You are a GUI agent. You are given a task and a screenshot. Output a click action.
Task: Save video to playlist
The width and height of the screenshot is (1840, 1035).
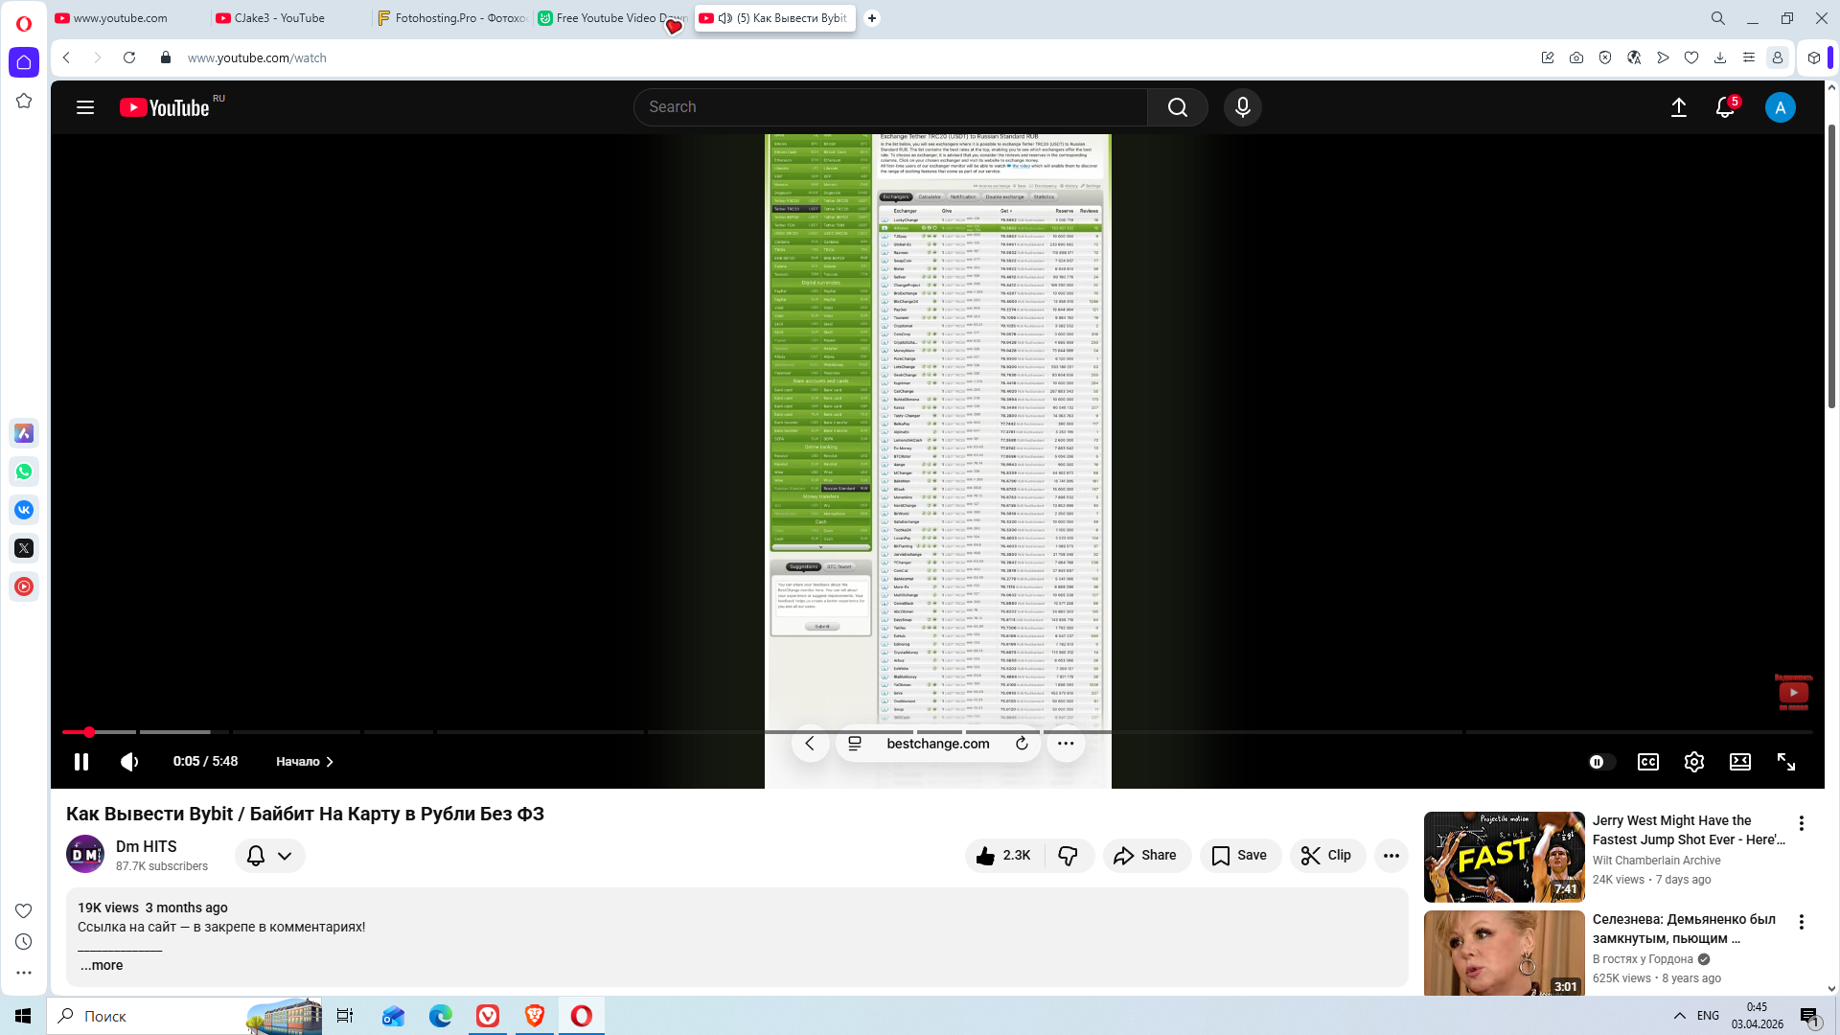pos(1239,856)
